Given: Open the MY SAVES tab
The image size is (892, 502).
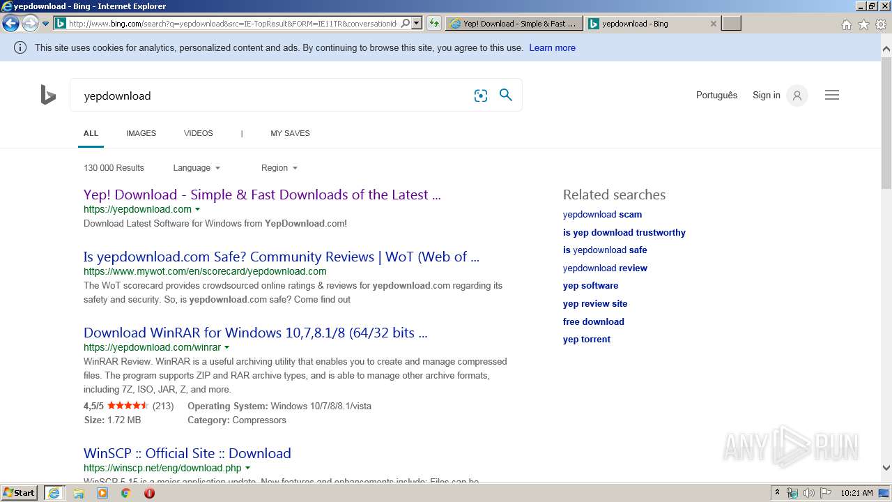Looking at the screenshot, I should tap(290, 133).
